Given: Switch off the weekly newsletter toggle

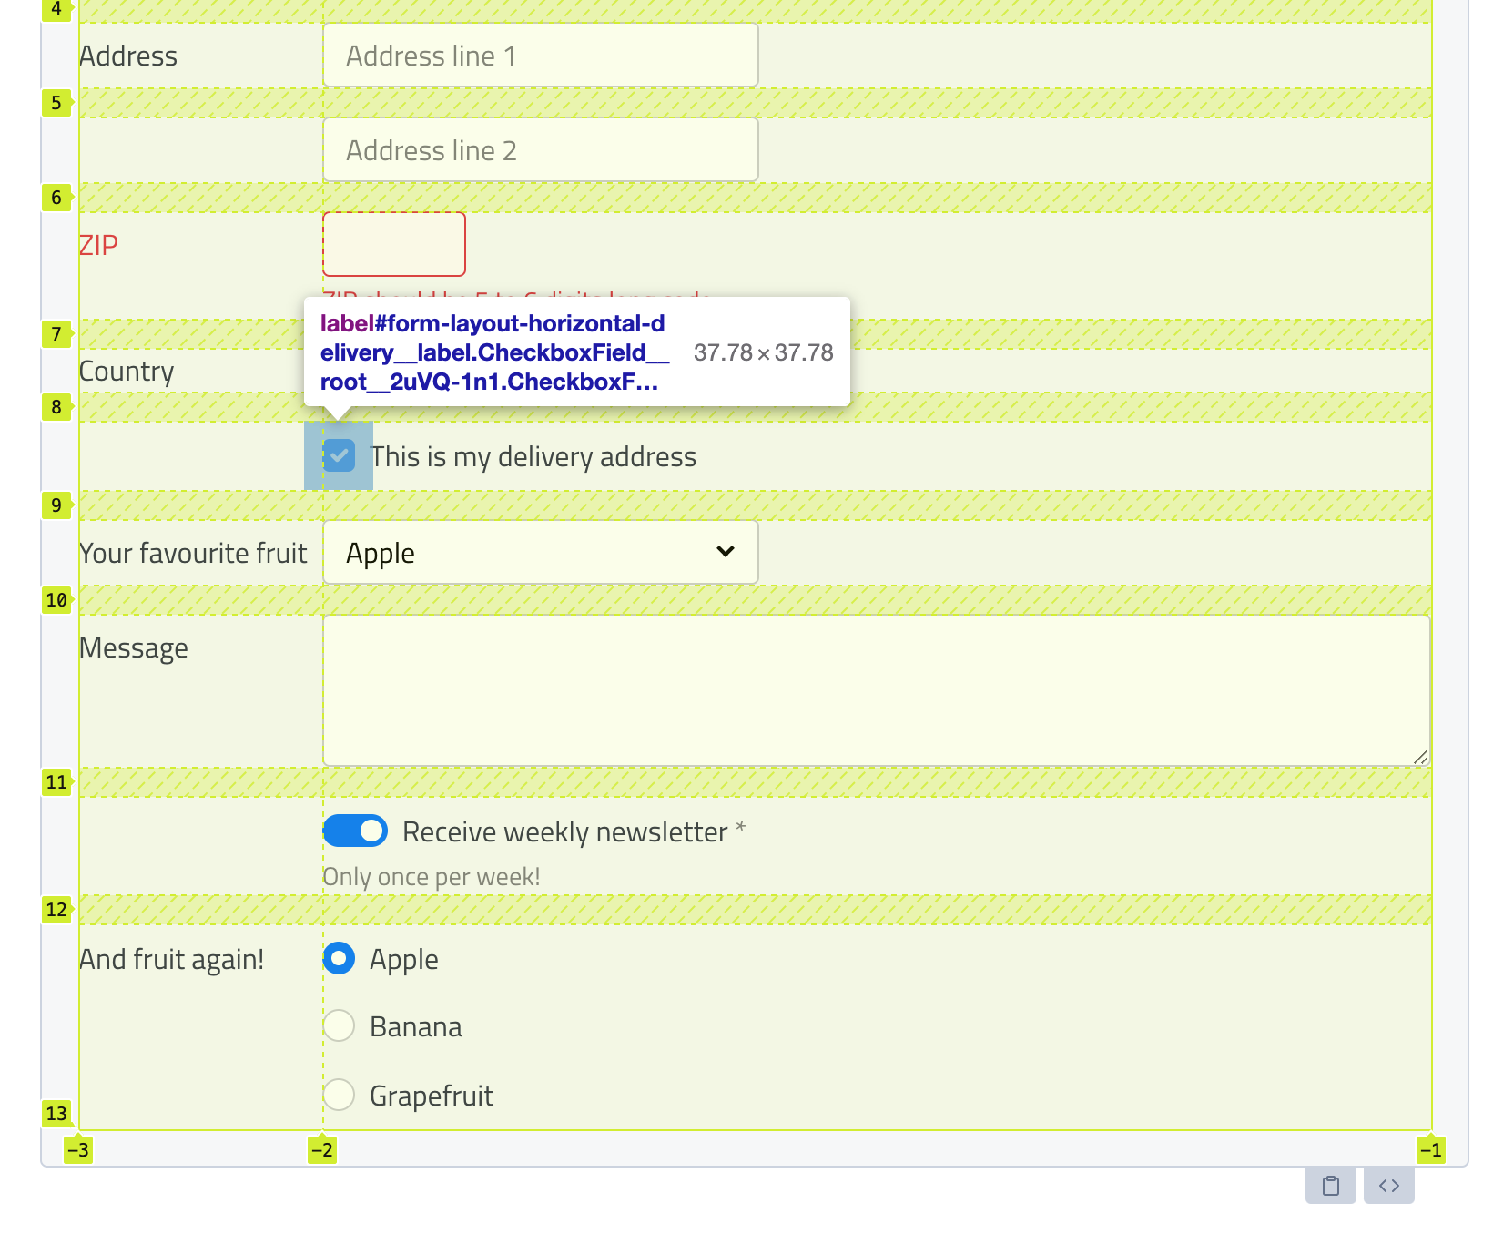Looking at the screenshot, I should click(355, 831).
